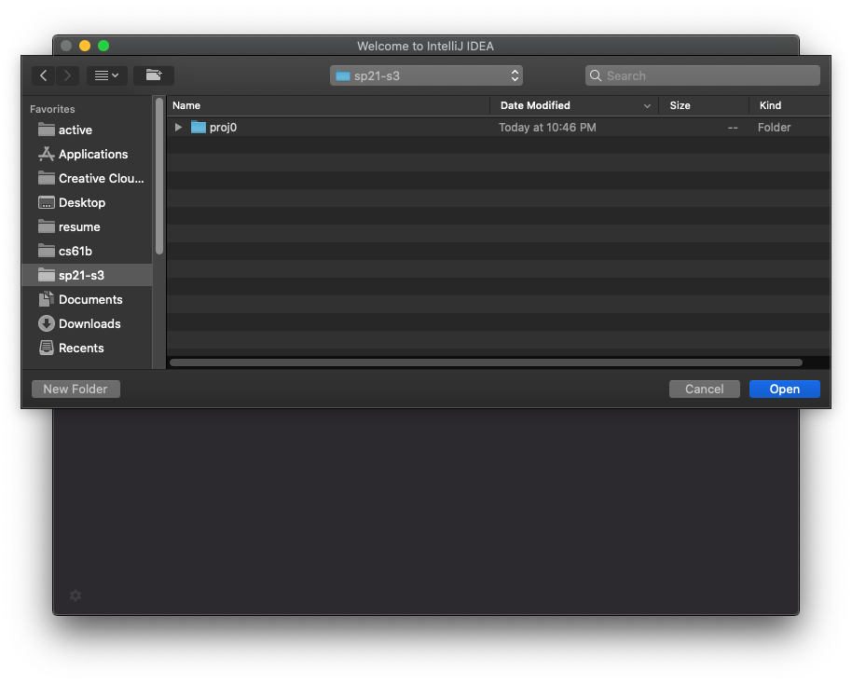
Task: Click the back navigation arrow
Action: pos(43,75)
